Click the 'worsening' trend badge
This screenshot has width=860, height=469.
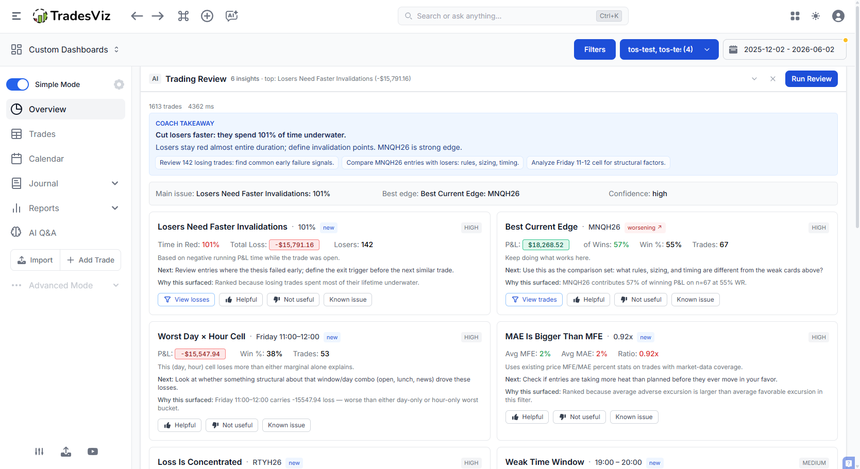pyautogui.click(x=645, y=228)
